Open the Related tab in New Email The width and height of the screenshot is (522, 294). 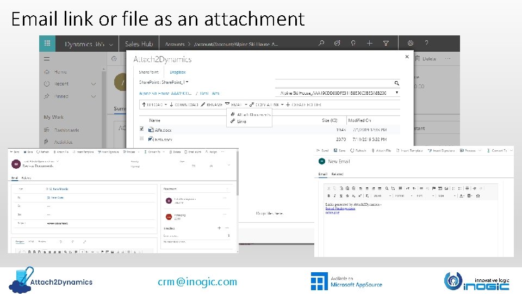337,174
